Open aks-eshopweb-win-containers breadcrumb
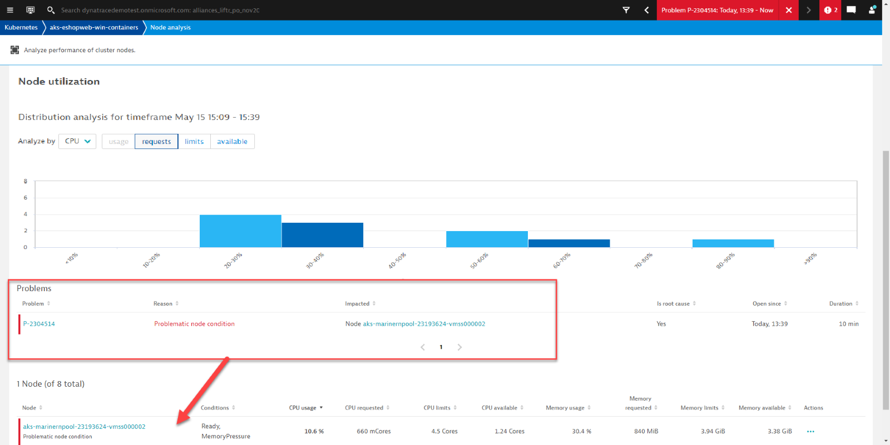This screenshot has height=445, width=890. coord(94,27)
